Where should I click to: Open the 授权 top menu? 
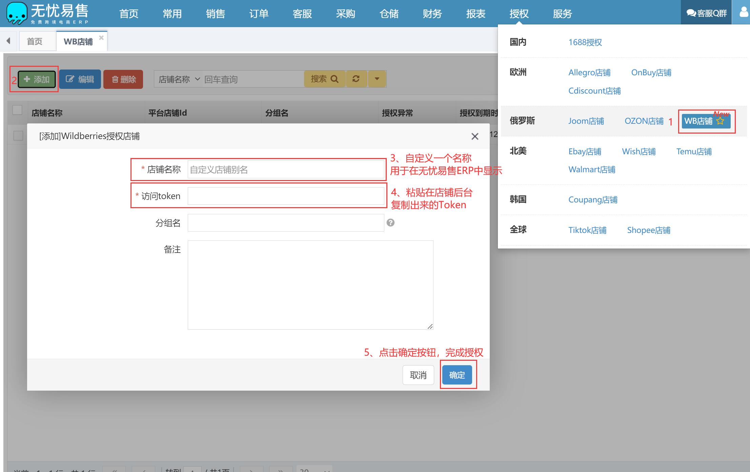tap(519, 14)
